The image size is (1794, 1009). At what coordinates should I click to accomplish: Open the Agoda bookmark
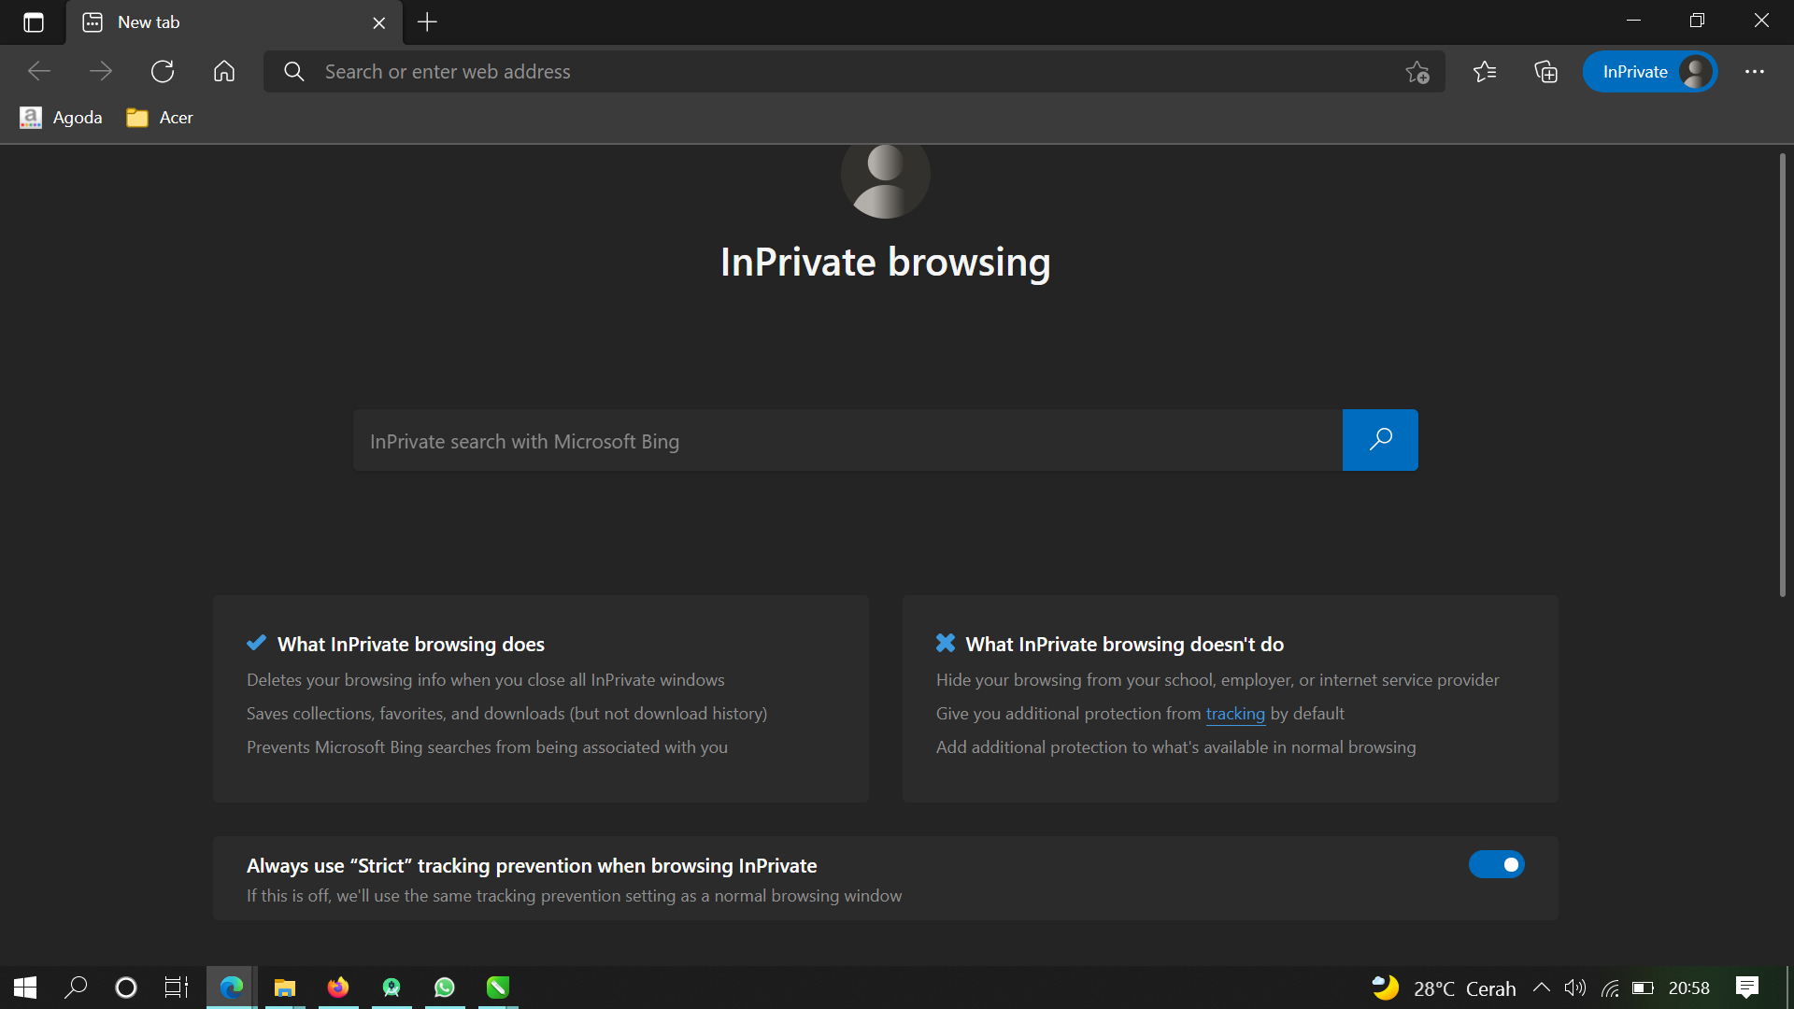tap(61, 117)
